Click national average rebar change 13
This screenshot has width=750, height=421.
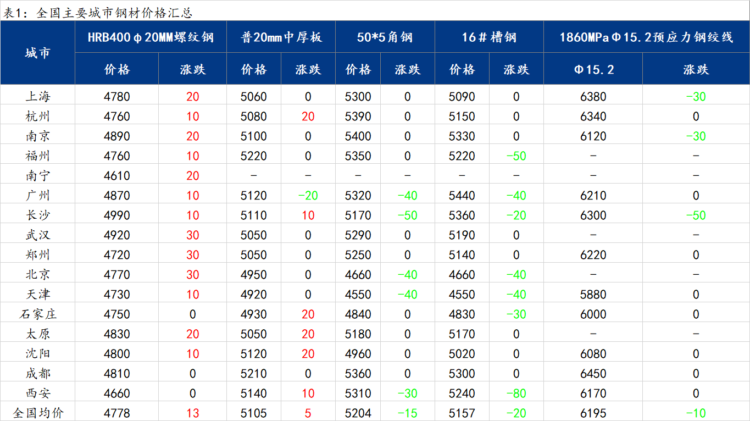tap(192, 413)
